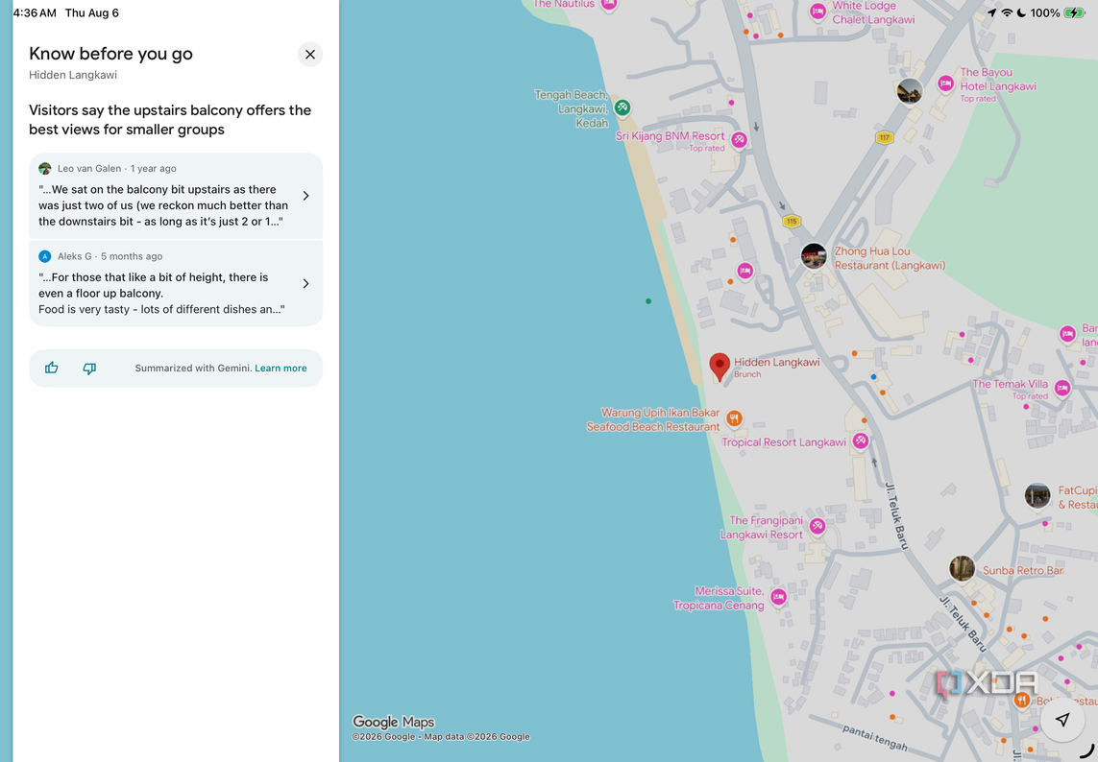Tap the my-location arrow button
Viewport: 1098px width, 762px height.
point(1062,720)
